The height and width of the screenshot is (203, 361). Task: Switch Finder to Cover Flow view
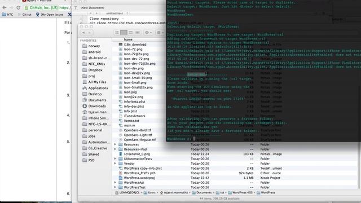pyautogui.click(x=138, y=33)
